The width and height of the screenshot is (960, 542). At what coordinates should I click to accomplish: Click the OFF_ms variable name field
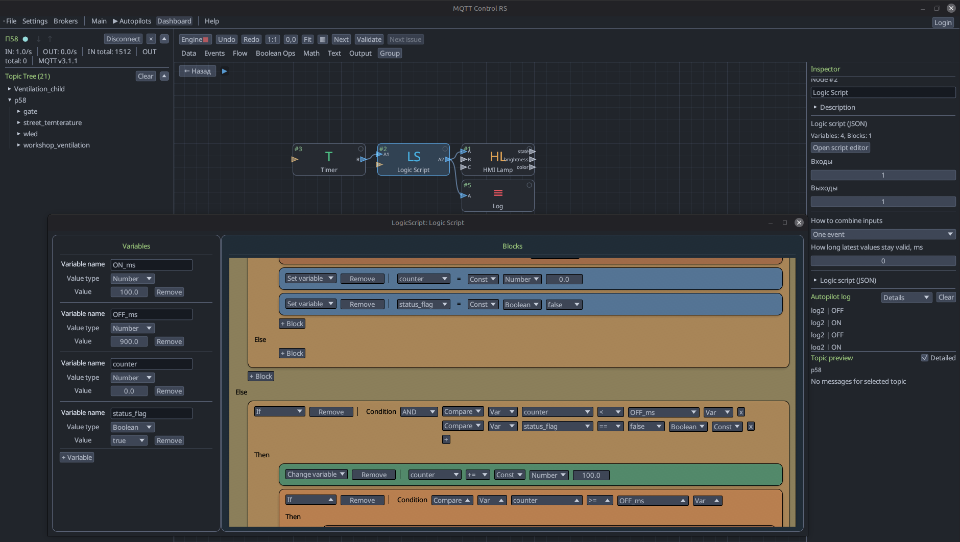(x=151, y=314)
